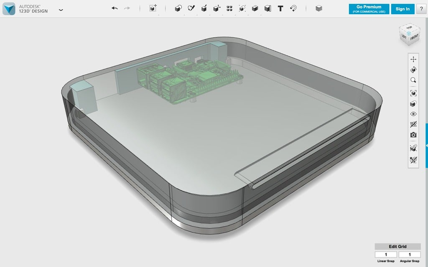
Task: Click the Angular Snap value field
Action: pos(410,254)
